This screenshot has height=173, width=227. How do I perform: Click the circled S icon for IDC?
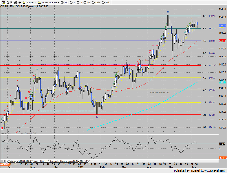coord(62,2)
